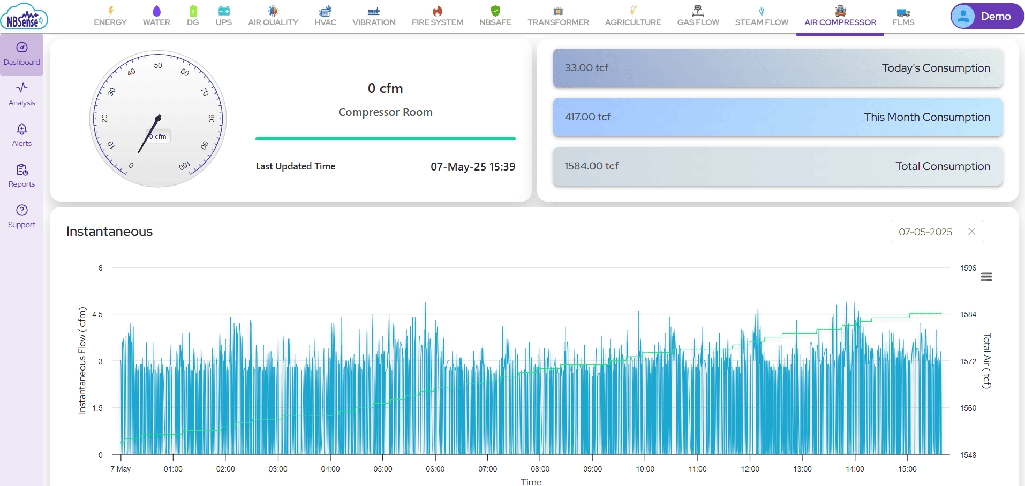Switch to the HVAC tab label
The height and width of the screenshot is (486, 1025).
tap(325, 22)
